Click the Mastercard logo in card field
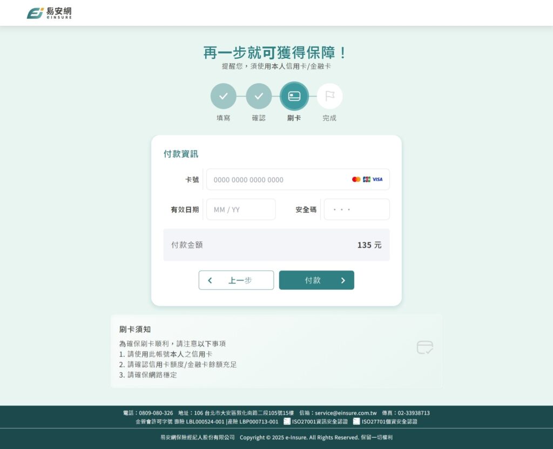 point(356,179)
